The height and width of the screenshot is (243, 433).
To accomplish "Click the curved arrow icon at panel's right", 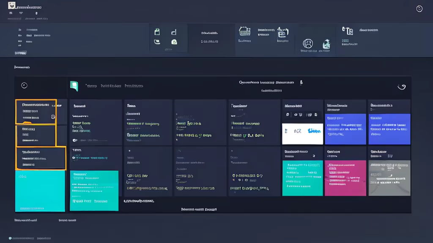I will click(402, 87).
